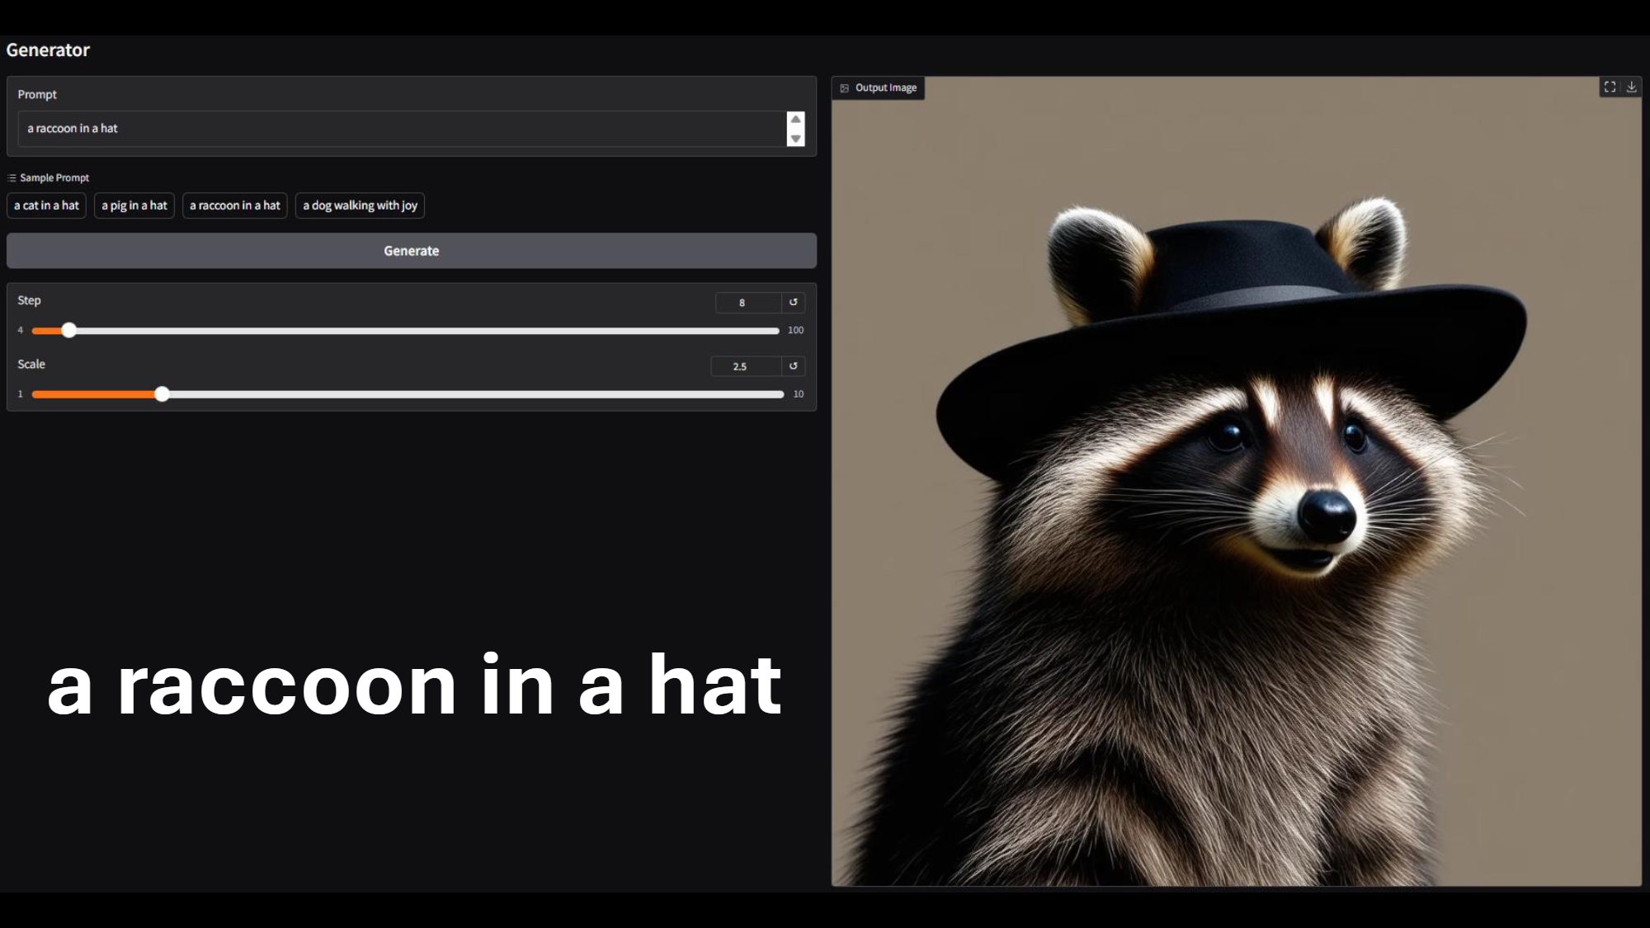Click the prompt field up arrow
Screen dimensions: 1650x928
pyautogui.click(x=795, y=120)
